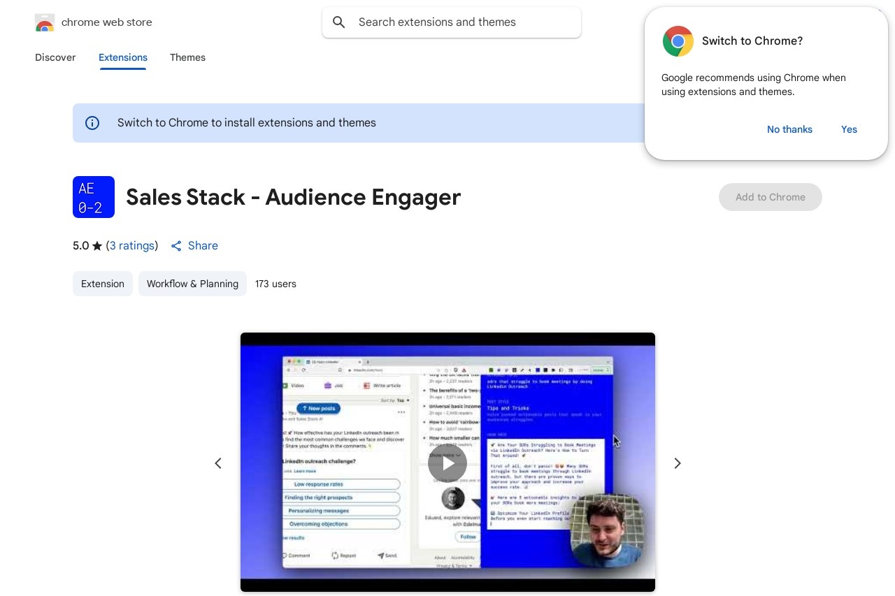Screen dimensions: 895x596
Task: Click the info icon in the blue banner
Action: (x=92, y=123)
